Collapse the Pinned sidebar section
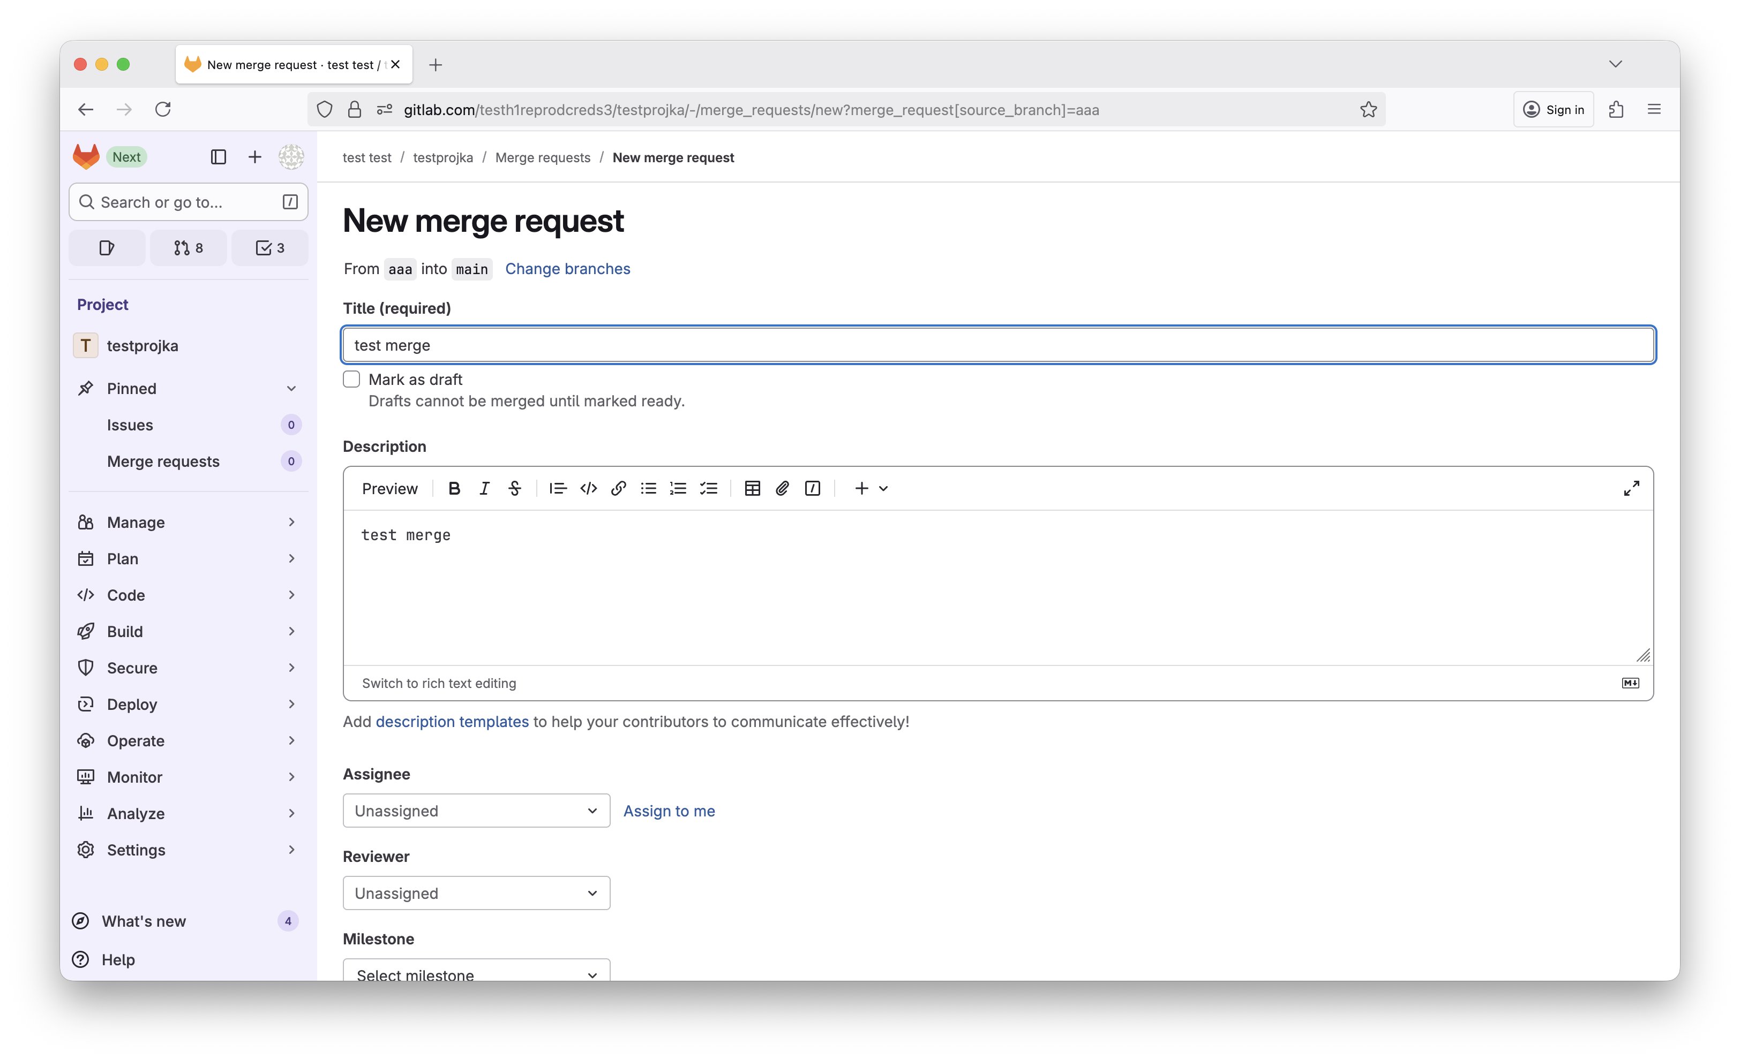This screenshot has width=1740, height=1060. click(291, 388)
